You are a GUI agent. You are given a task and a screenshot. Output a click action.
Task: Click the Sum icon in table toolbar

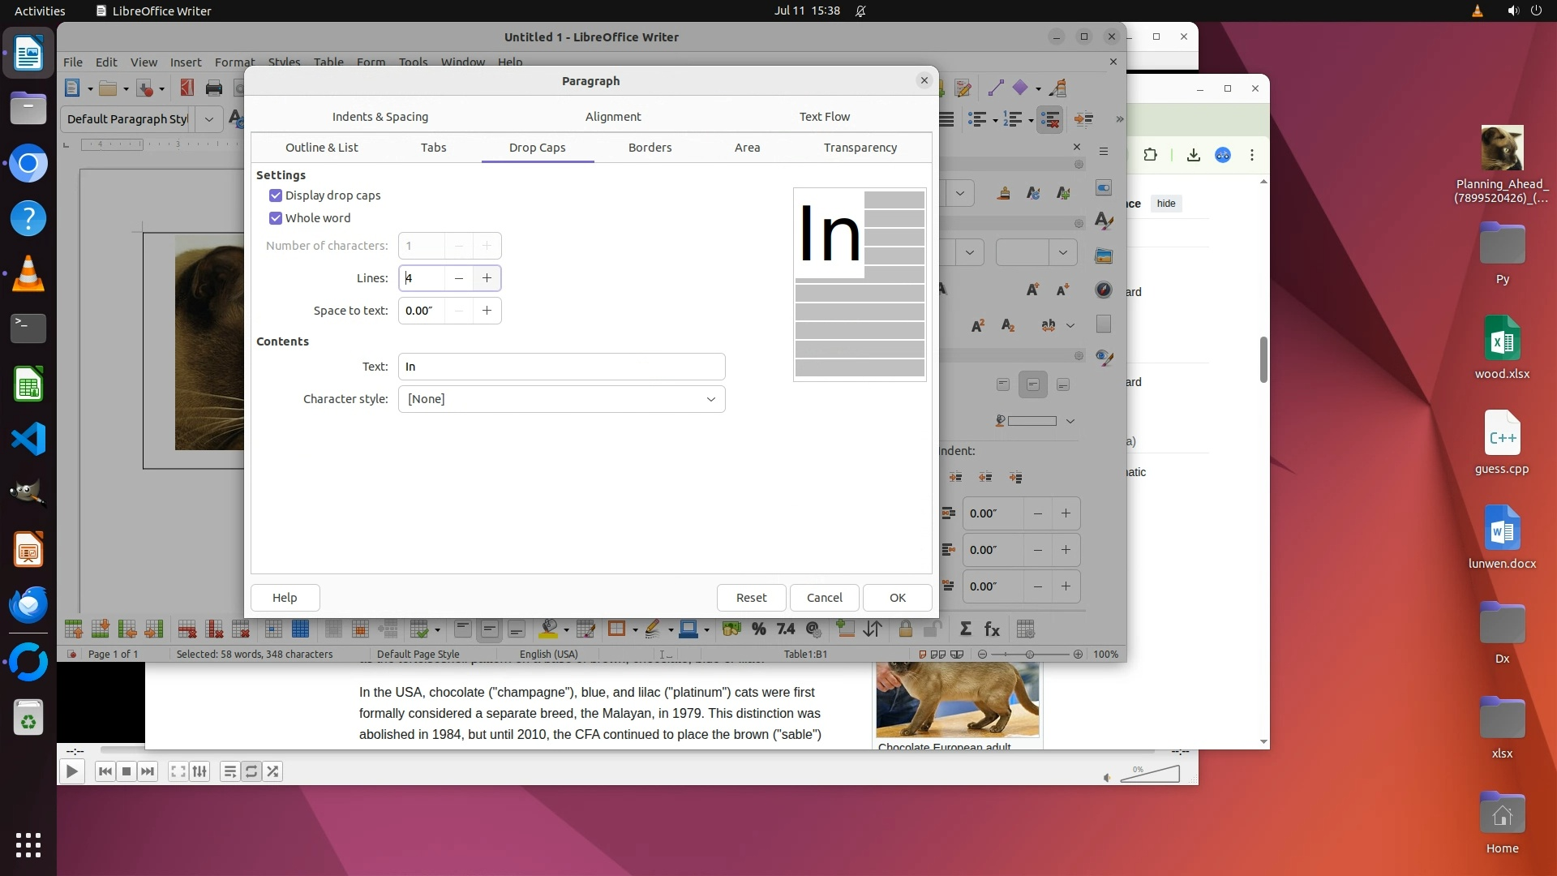click(965, 629)
